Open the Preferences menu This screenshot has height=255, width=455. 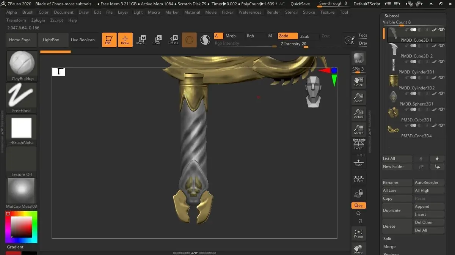pyautogui.click(x=250, y=12)
